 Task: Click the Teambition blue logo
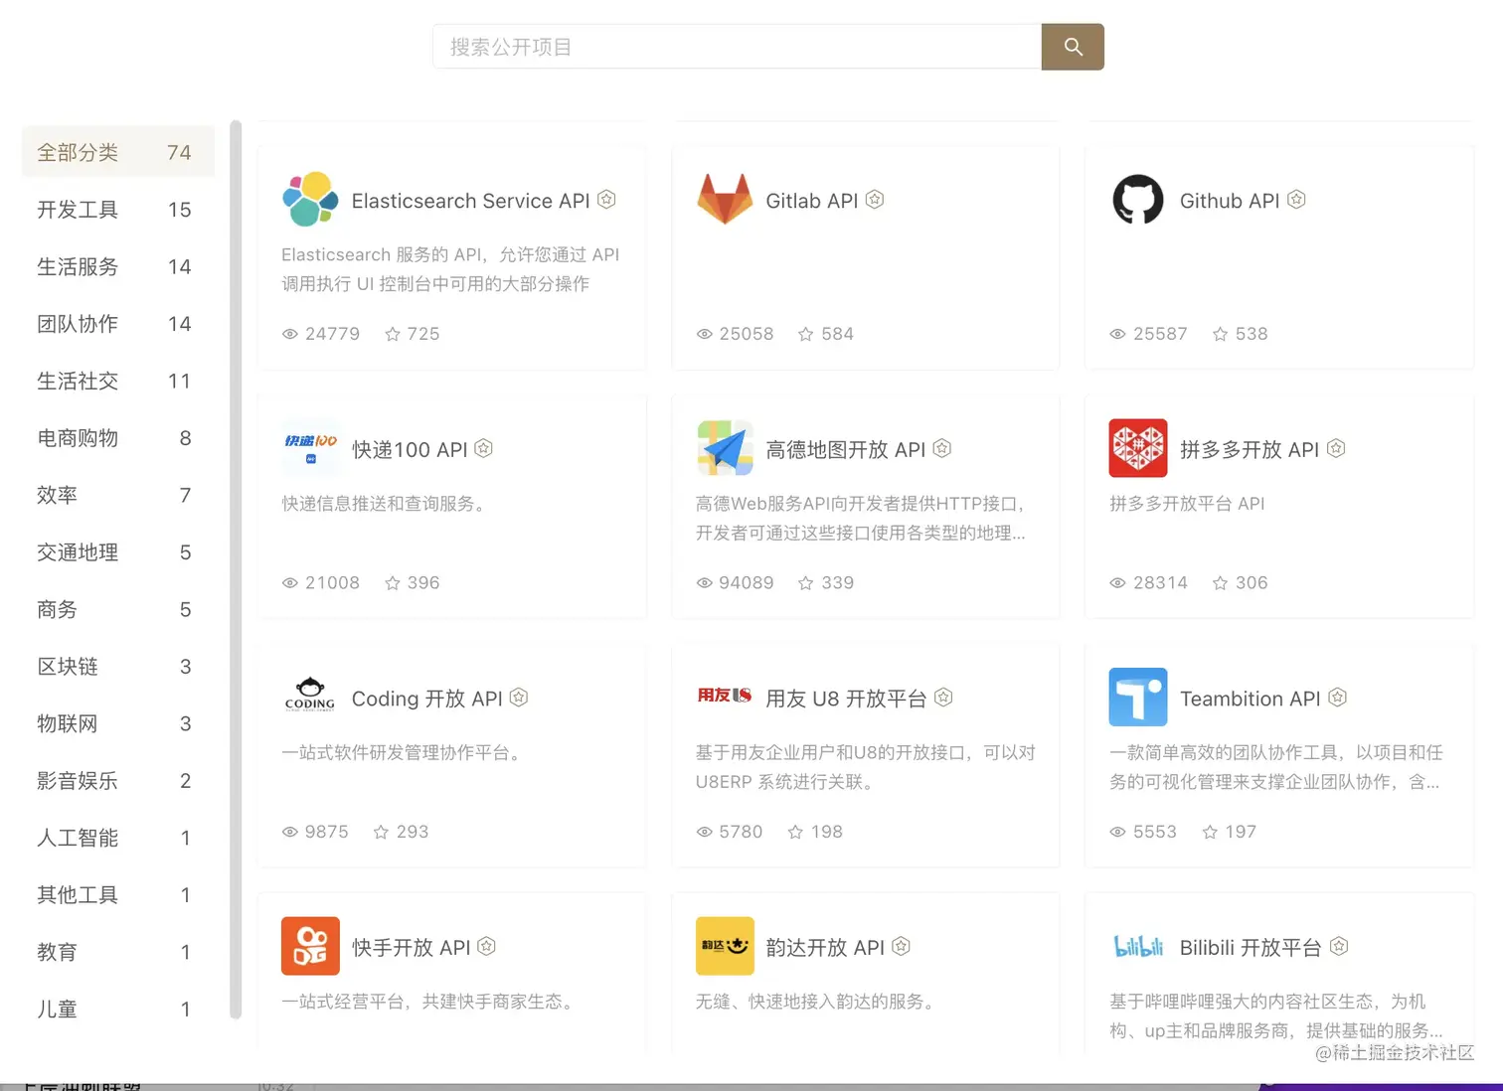point(1138,697)
